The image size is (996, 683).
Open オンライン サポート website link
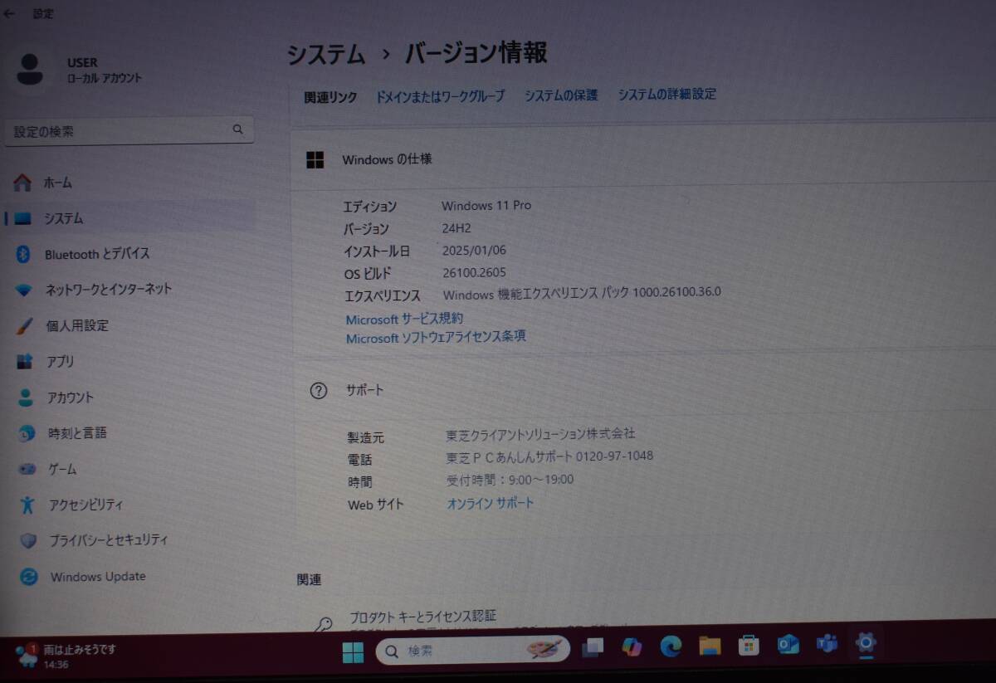pos(491,503)
